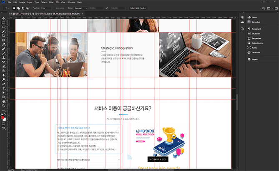Toggle Quick Mask mode
Image resolution: width=279 pixels, height=171 pixels.
[3, 124]
